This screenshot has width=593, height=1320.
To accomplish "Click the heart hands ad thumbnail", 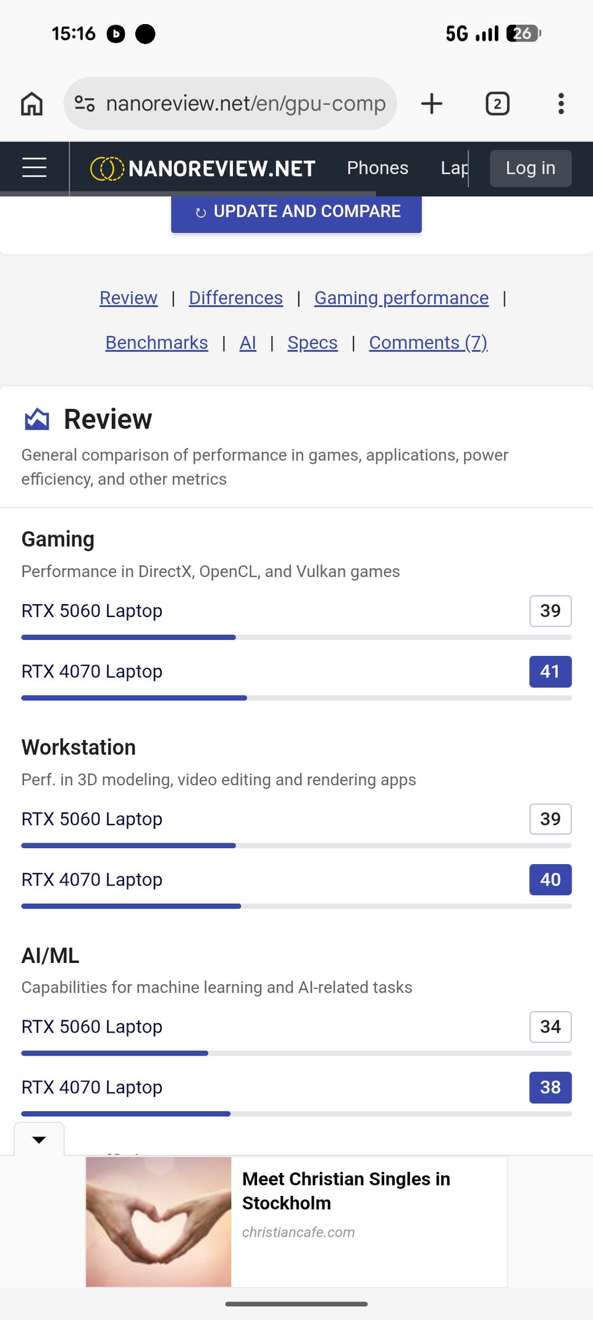I will click(159, 1222).
